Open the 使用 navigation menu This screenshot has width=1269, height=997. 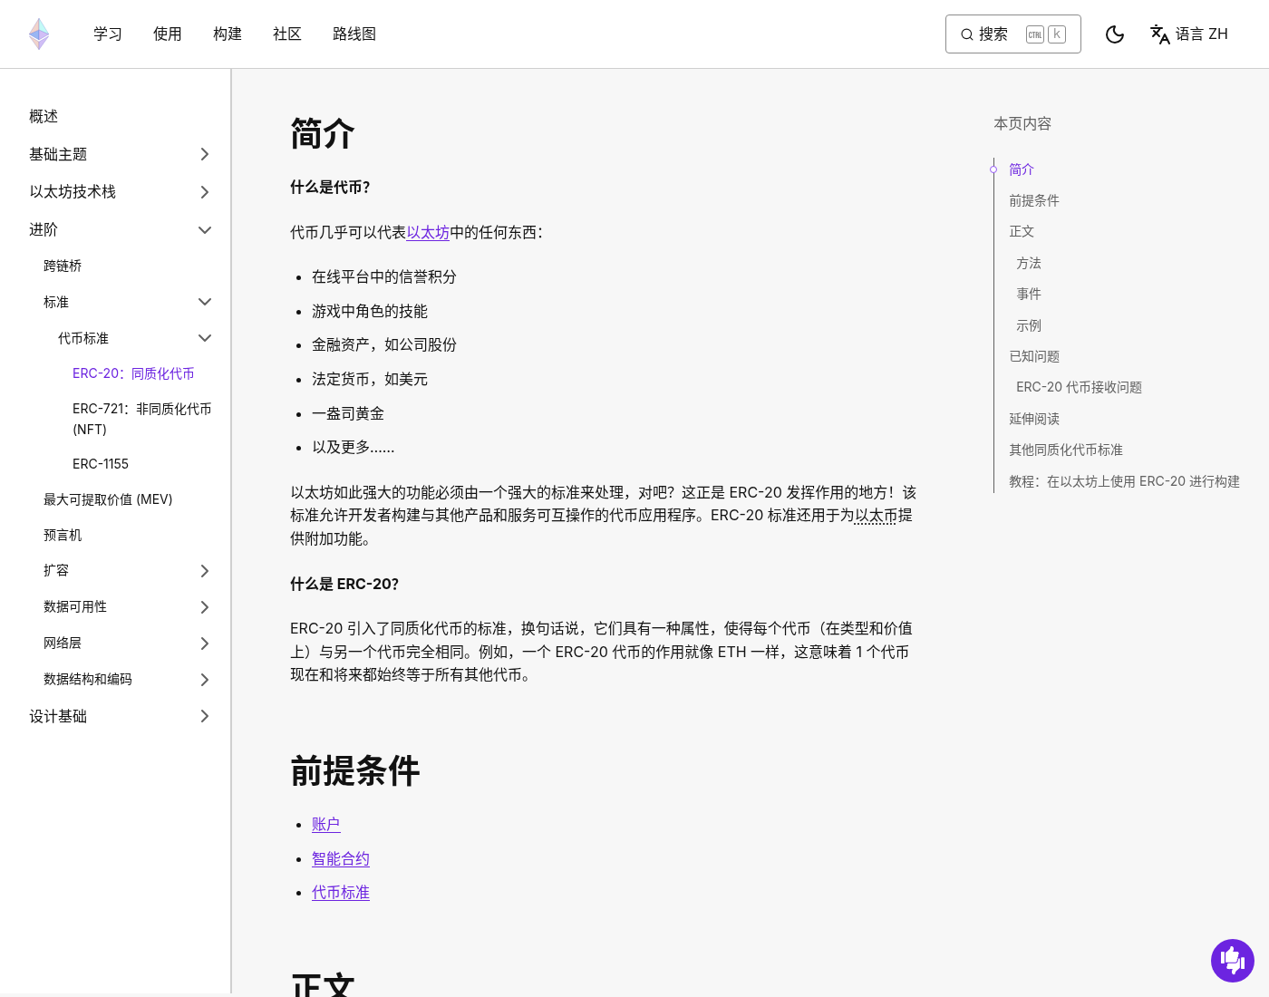click(168, 34)
